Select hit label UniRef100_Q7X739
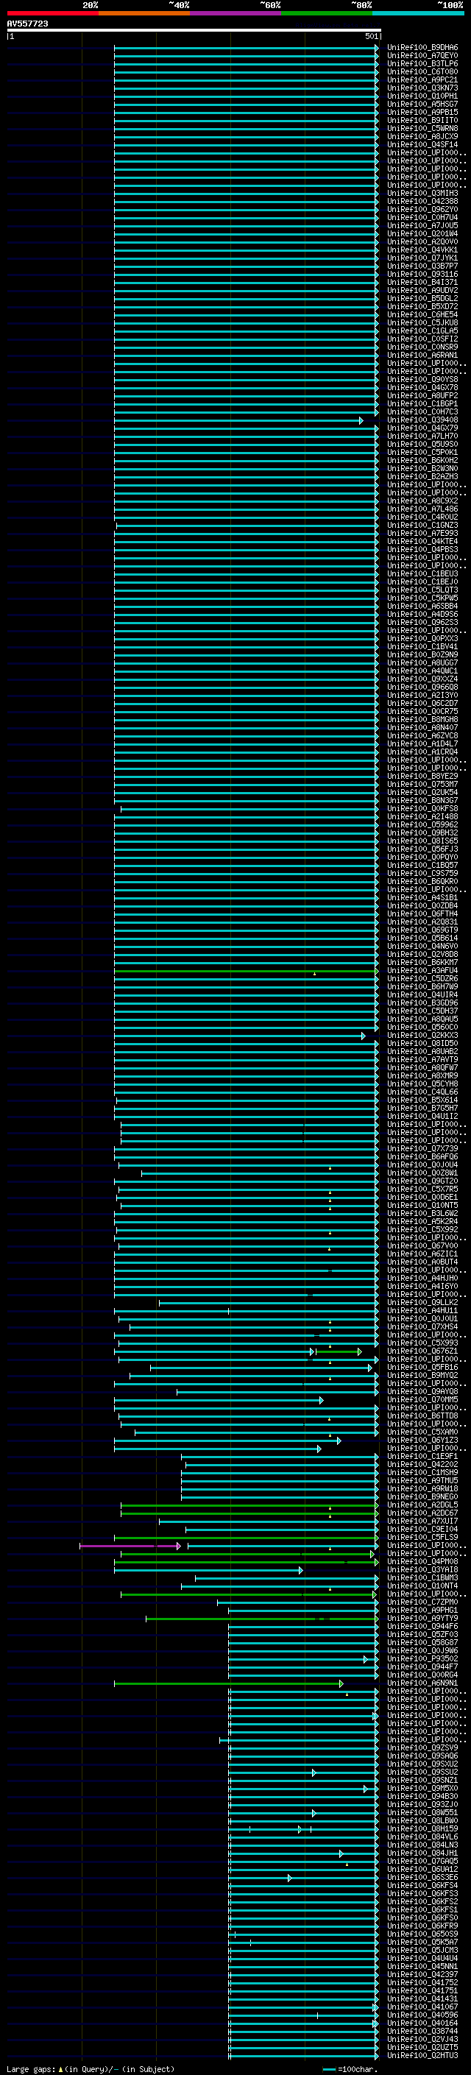The width and height of the screenshot is (471, 2075). coord(422,1149)
